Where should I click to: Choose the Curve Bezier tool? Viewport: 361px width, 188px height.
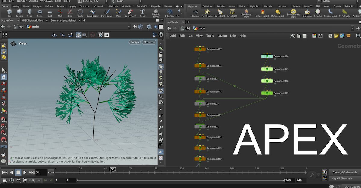(x=92, y=13)
